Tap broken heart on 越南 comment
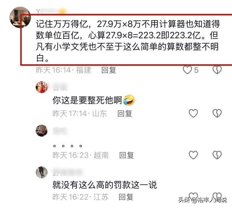232x208 pixels. coord(217,155)
